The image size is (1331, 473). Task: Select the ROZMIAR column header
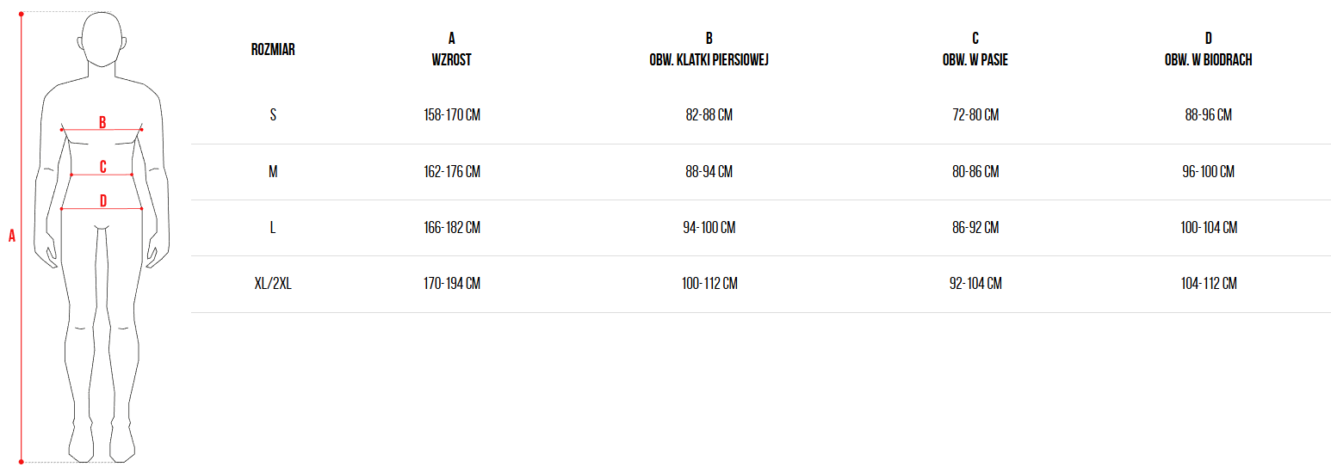click(273, 50)
